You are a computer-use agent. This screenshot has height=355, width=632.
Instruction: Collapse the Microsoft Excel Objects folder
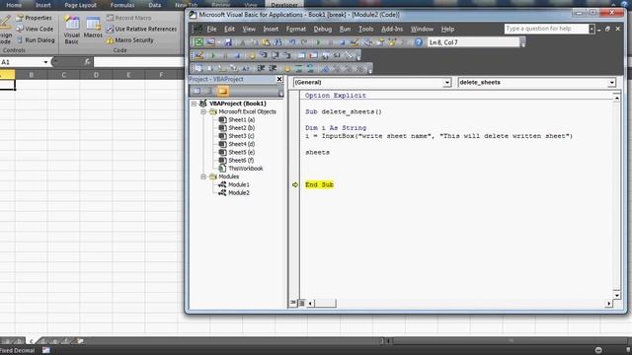point(203,111)
